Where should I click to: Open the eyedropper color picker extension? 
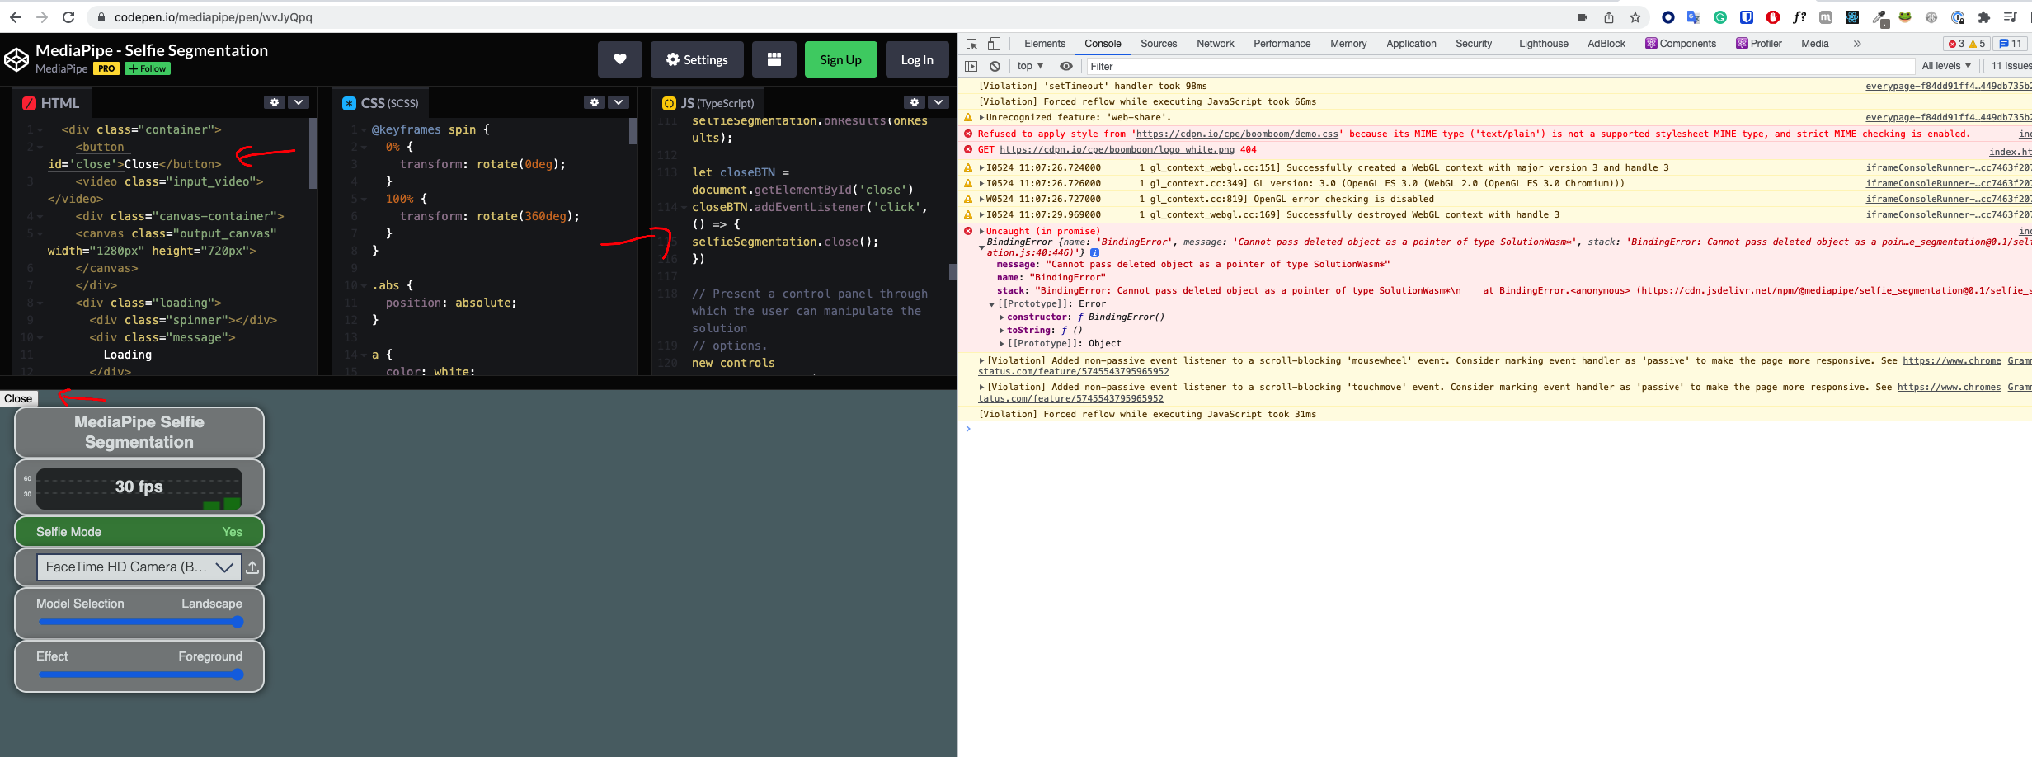(1879, 17)
